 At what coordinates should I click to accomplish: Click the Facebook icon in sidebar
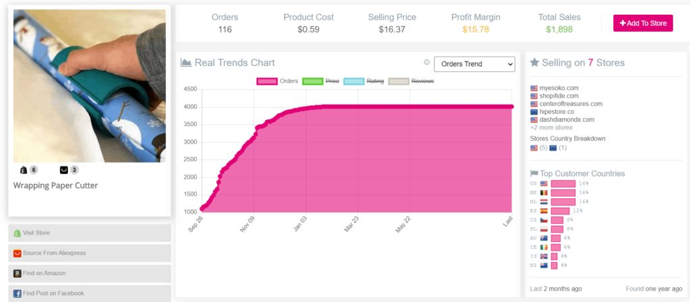click(17, 294)
